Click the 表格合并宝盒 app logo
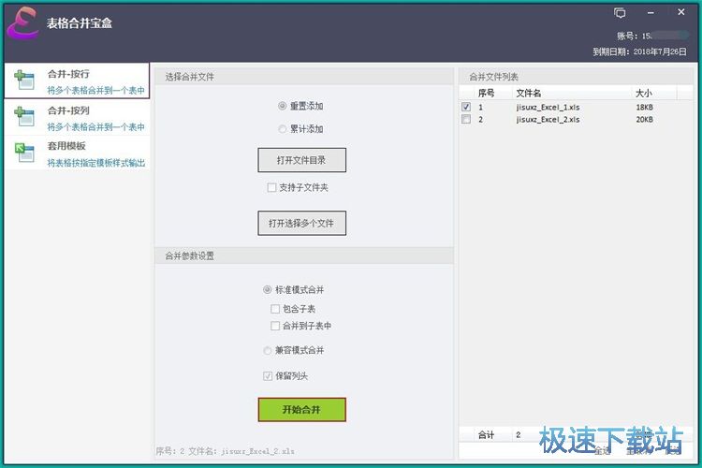The height and width of the screenshot is (468, 702). coord(22,22)
